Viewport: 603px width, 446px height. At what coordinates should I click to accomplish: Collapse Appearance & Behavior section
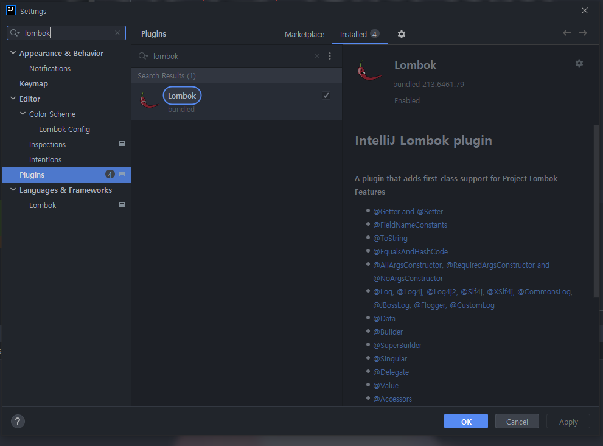point(13,53)
